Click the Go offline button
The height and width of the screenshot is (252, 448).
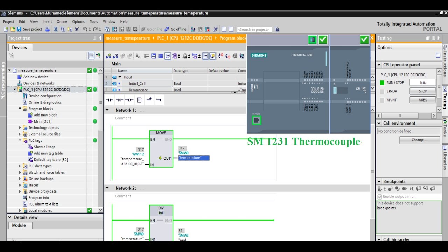[175, 29]
